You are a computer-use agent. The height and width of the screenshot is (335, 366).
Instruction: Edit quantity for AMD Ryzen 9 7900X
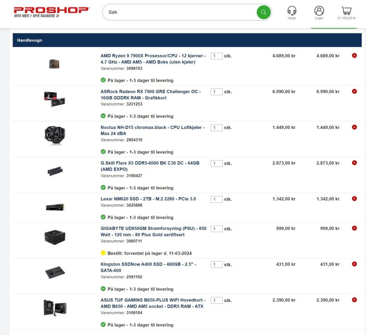(x=216, y=56)
